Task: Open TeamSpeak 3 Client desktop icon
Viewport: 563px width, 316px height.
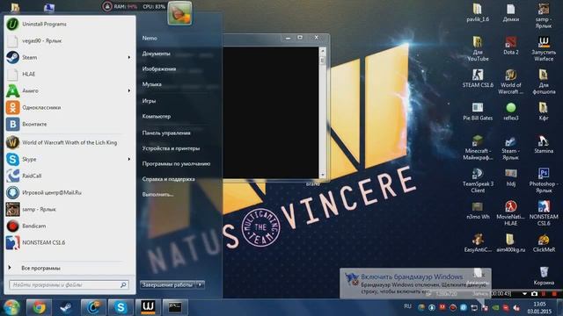Action: tap(478, 180)
